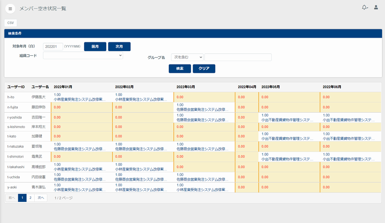Click the 検索 search button
Screen dimensions: 385x223
180,68
